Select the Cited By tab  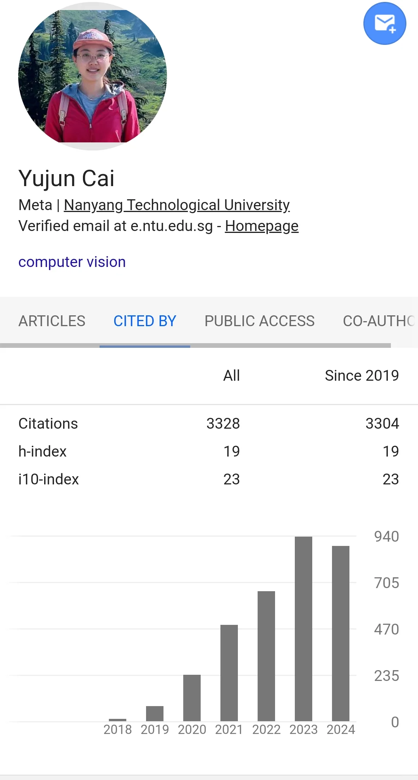pyautogui.click(x=144, y=321)
